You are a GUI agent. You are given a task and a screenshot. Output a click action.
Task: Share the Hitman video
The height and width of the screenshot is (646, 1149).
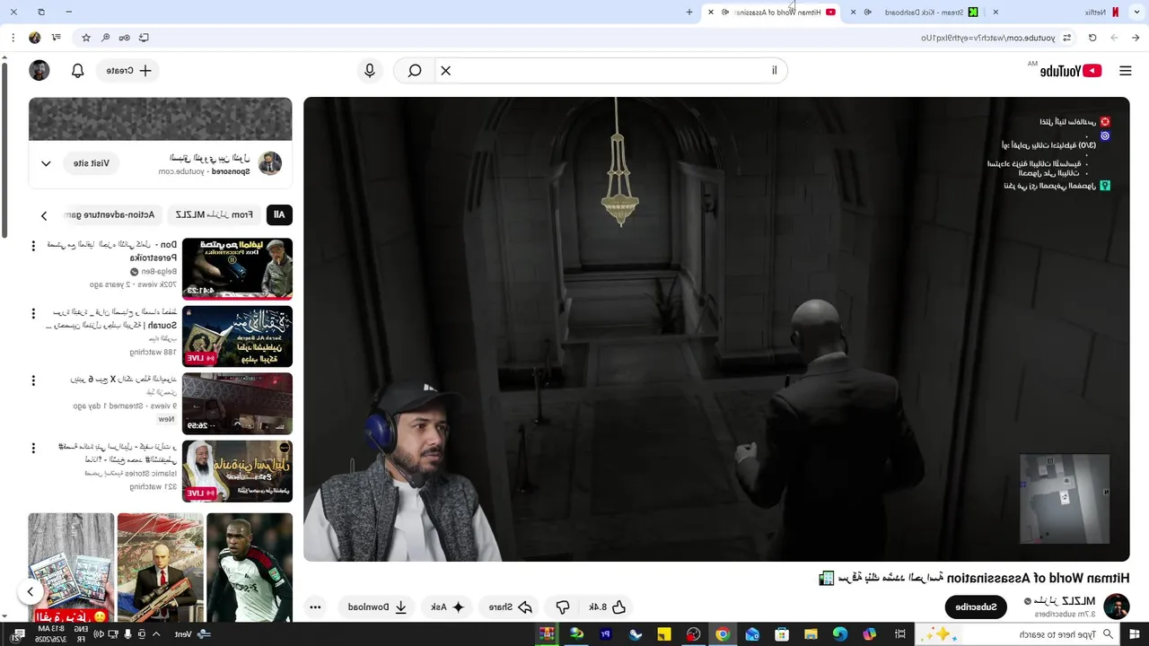[x=511, y=607]
